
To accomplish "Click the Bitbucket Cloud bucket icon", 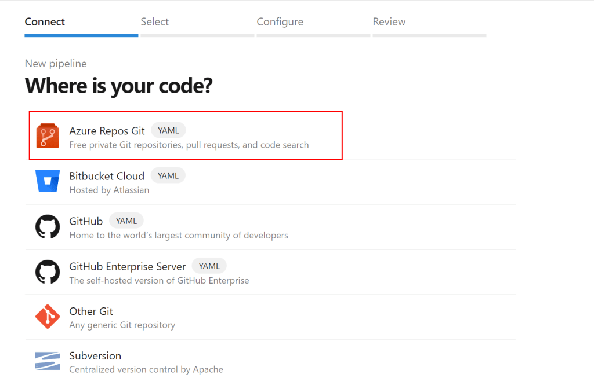I will click(x=48, y=181).
